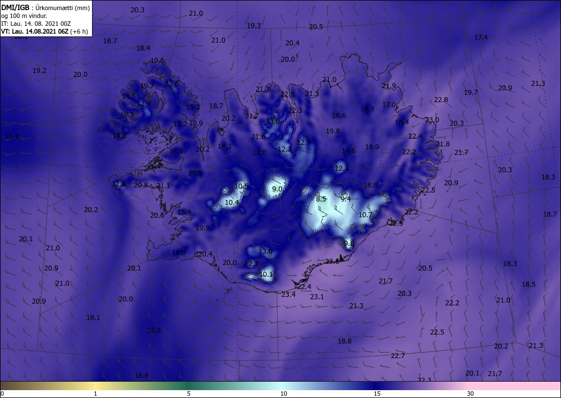Select the 15.0 map value
Viewport: 561px width, 398px height.
259,153
